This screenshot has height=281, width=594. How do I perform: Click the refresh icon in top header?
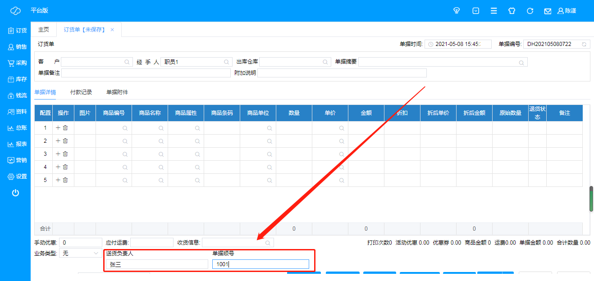pos(530,11)
